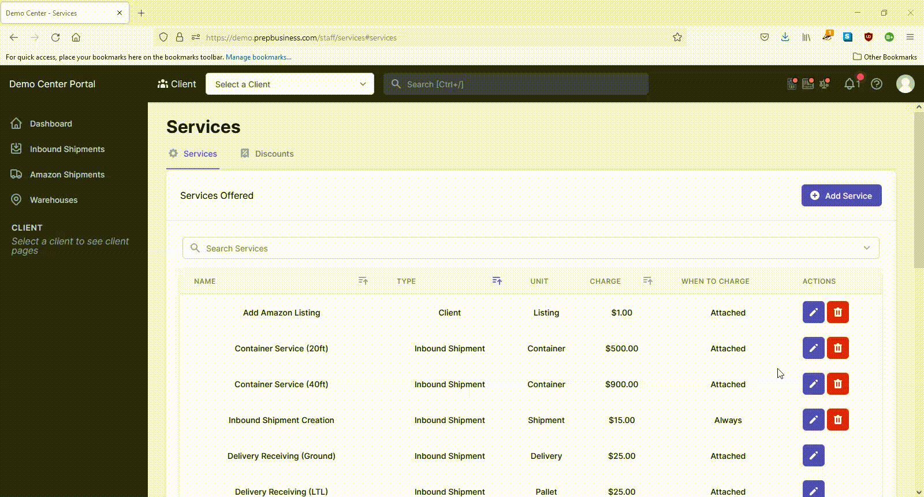This screenshot has width=924, height=497.
Task: Click the 'Pallet' unit cell
Action: pyautogui.click(x=546, y=492)
